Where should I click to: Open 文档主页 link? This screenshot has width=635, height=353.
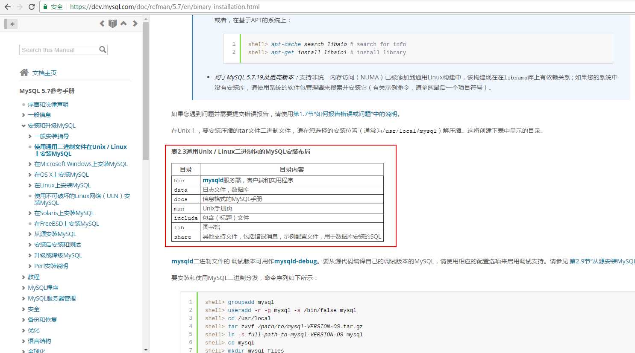tap(44, 73)
